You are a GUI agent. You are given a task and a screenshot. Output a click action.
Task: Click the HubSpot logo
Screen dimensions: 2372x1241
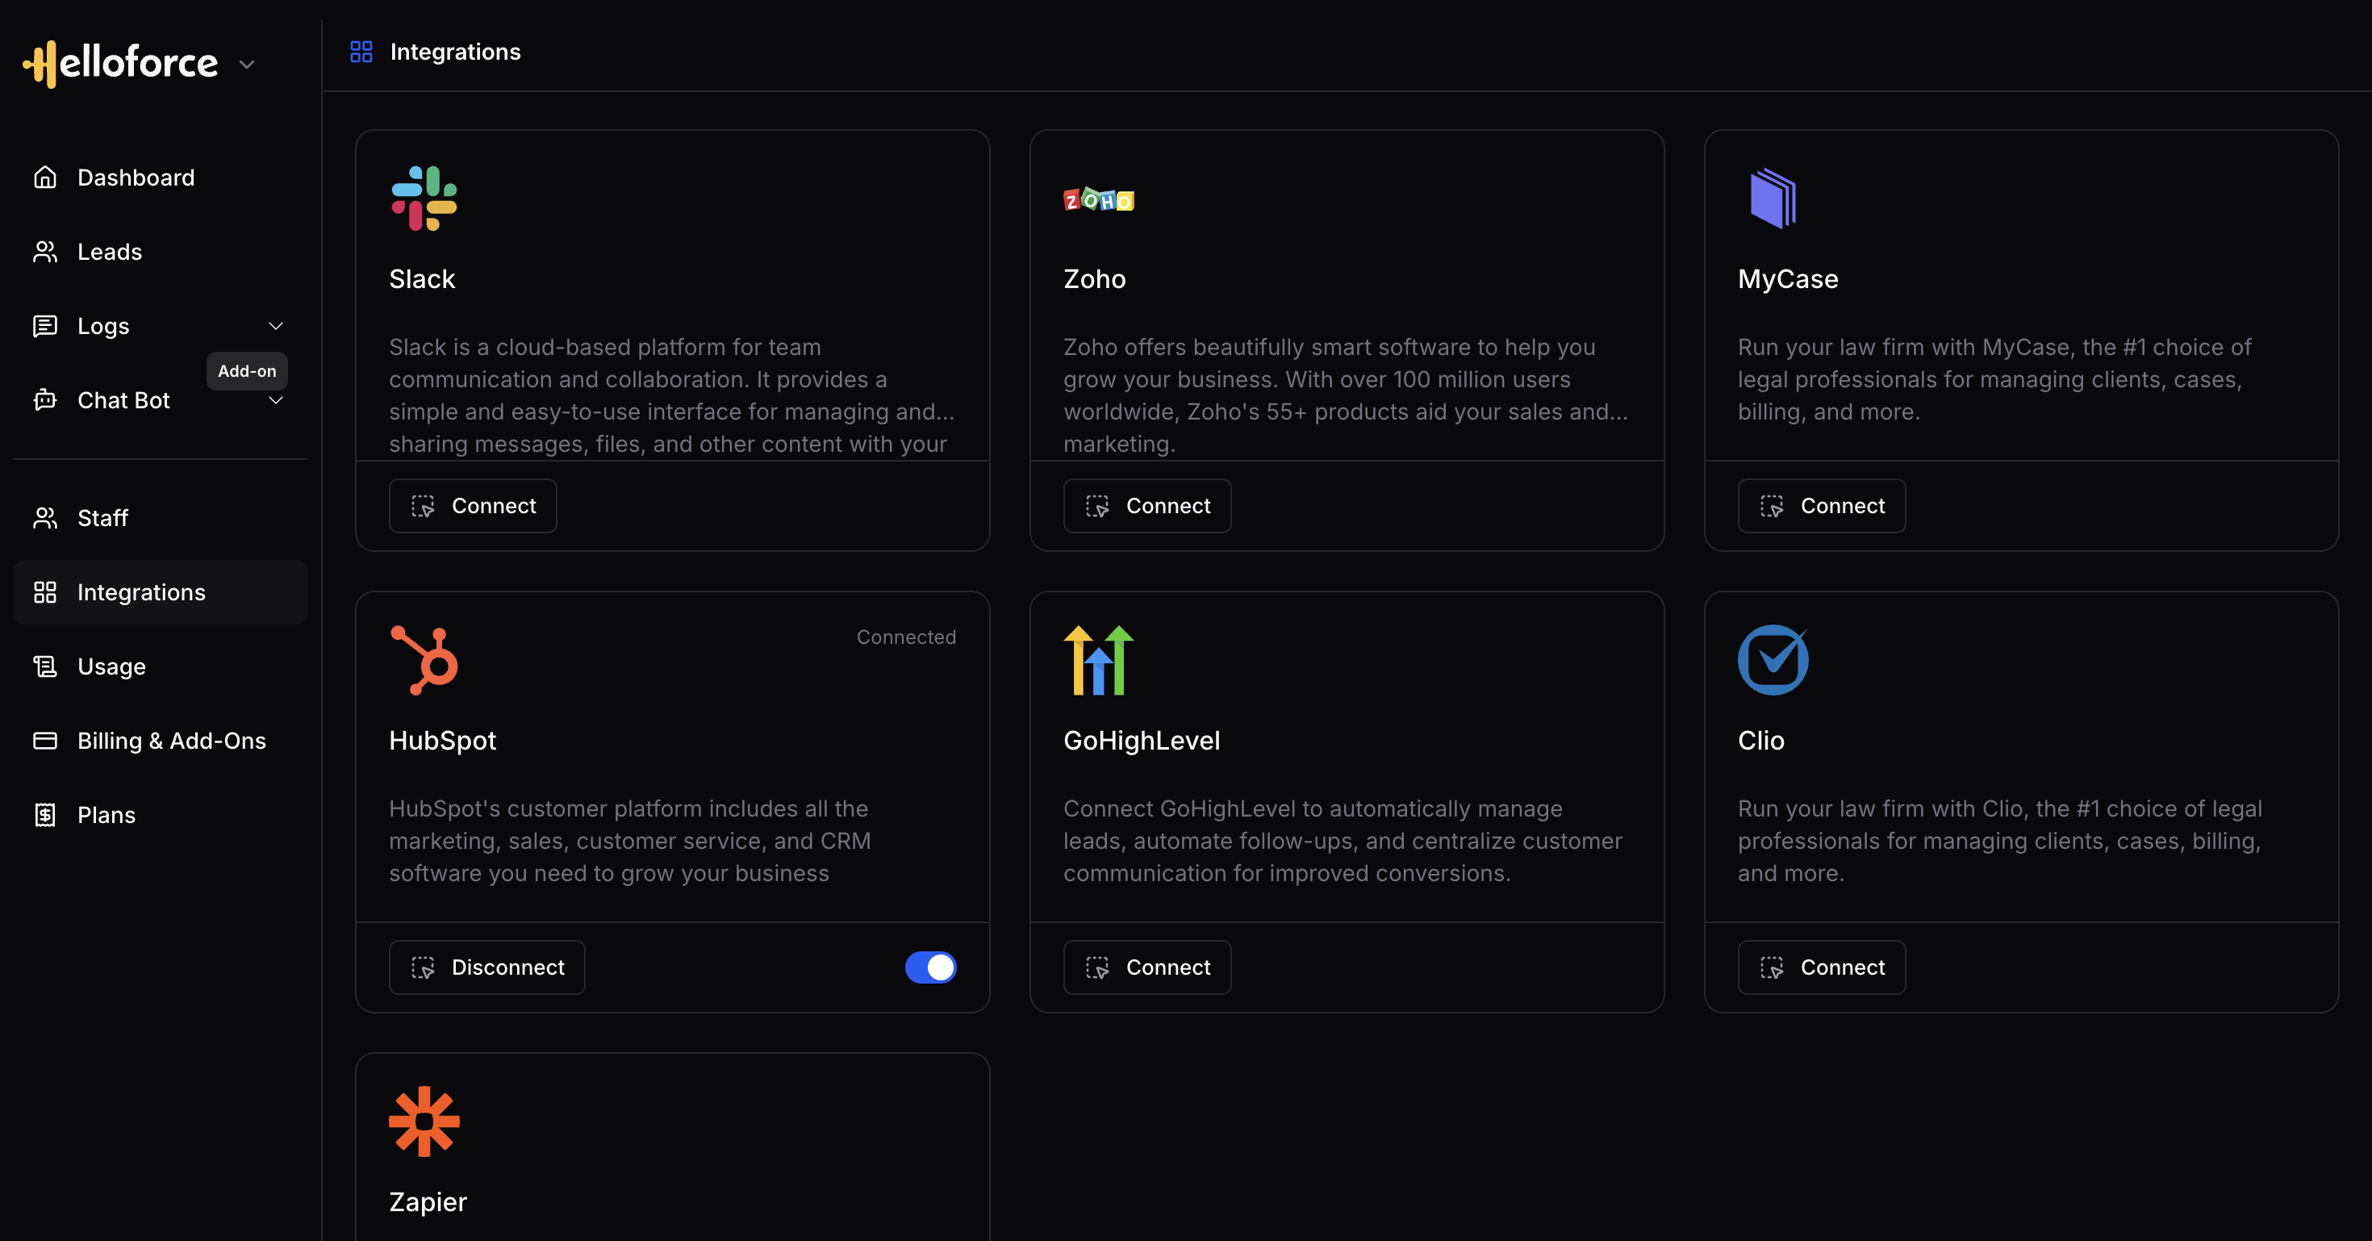424,660
